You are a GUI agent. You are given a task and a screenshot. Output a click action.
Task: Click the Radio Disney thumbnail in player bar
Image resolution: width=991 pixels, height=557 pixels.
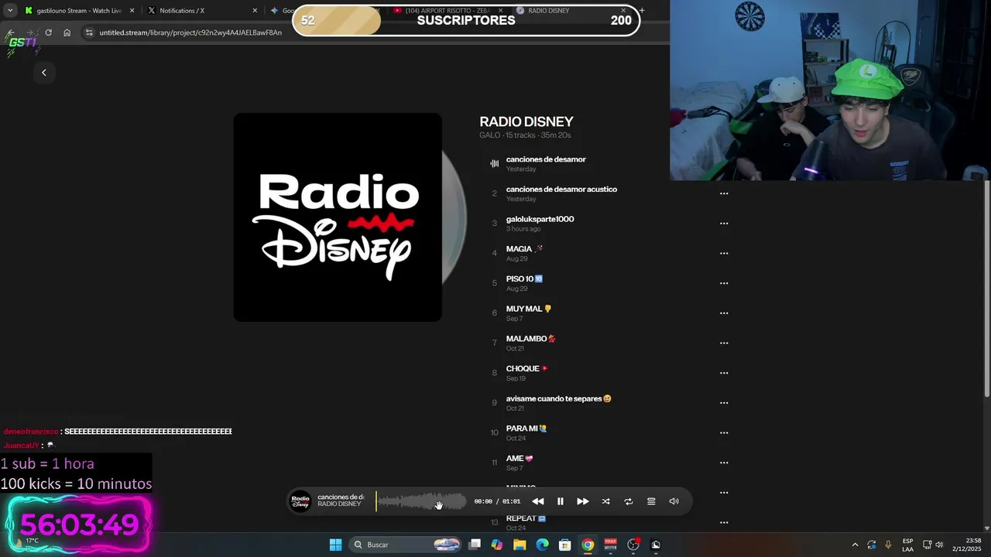tap(300, 501)
